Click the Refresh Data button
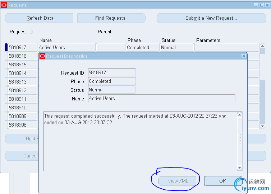Screen dimensions: 271x194 39,18
